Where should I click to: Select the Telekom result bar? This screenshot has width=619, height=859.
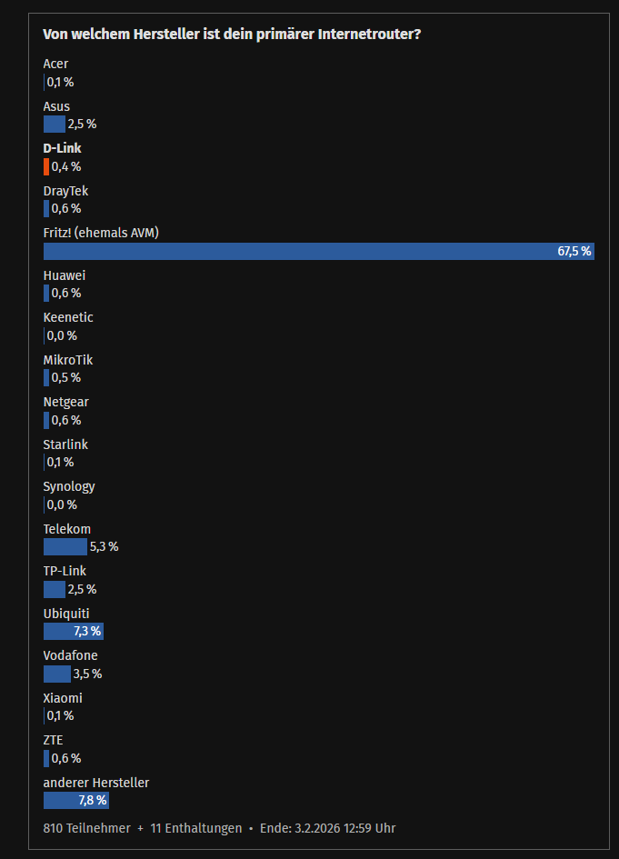tap(65, 546)
